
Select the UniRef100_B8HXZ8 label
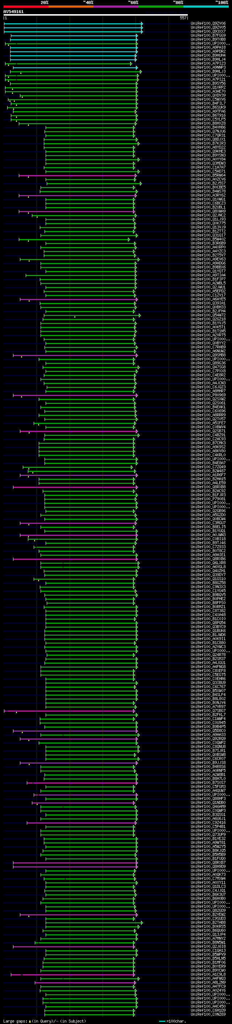coord(208,123)
